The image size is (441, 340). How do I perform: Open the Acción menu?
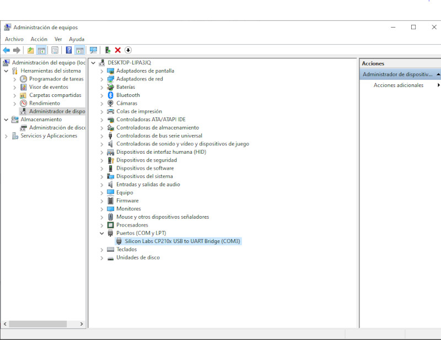[x=39, y=39]
